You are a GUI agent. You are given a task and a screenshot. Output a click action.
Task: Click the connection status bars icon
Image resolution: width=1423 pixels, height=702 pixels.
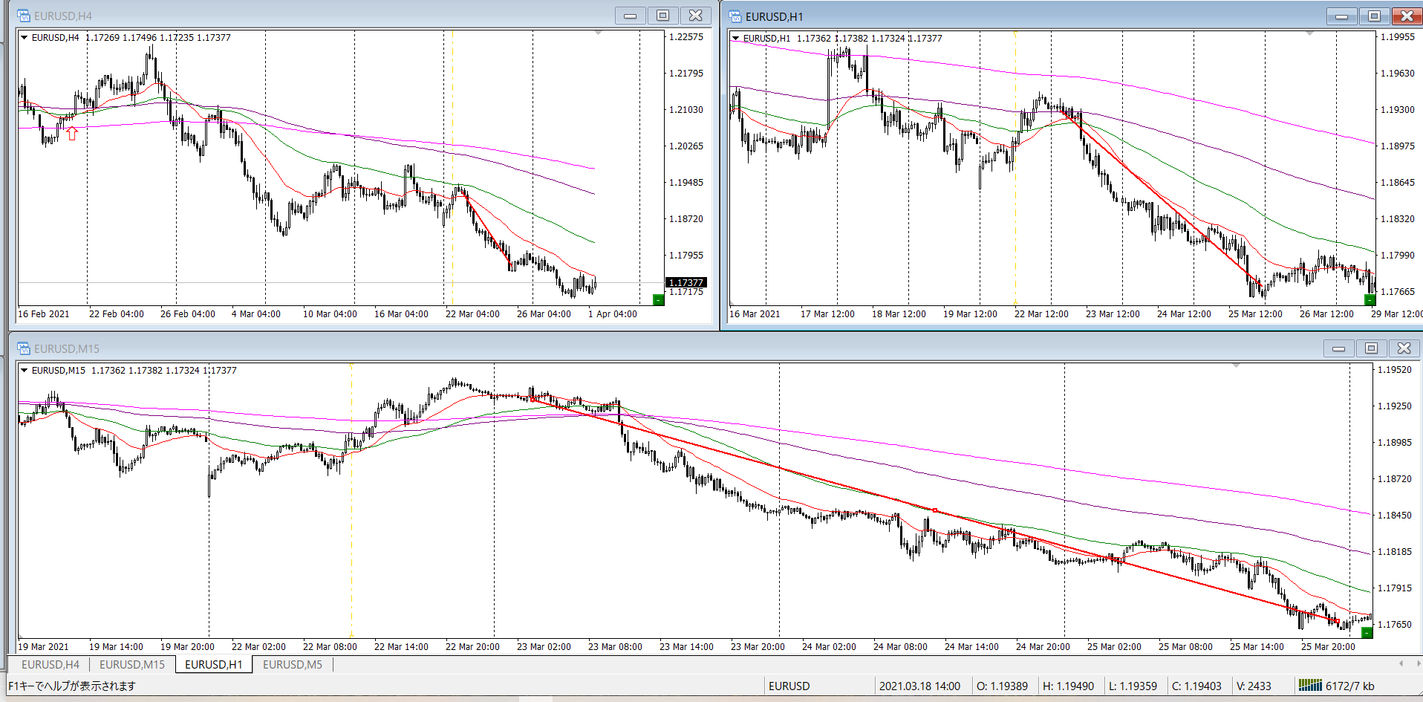(1309, 686)
